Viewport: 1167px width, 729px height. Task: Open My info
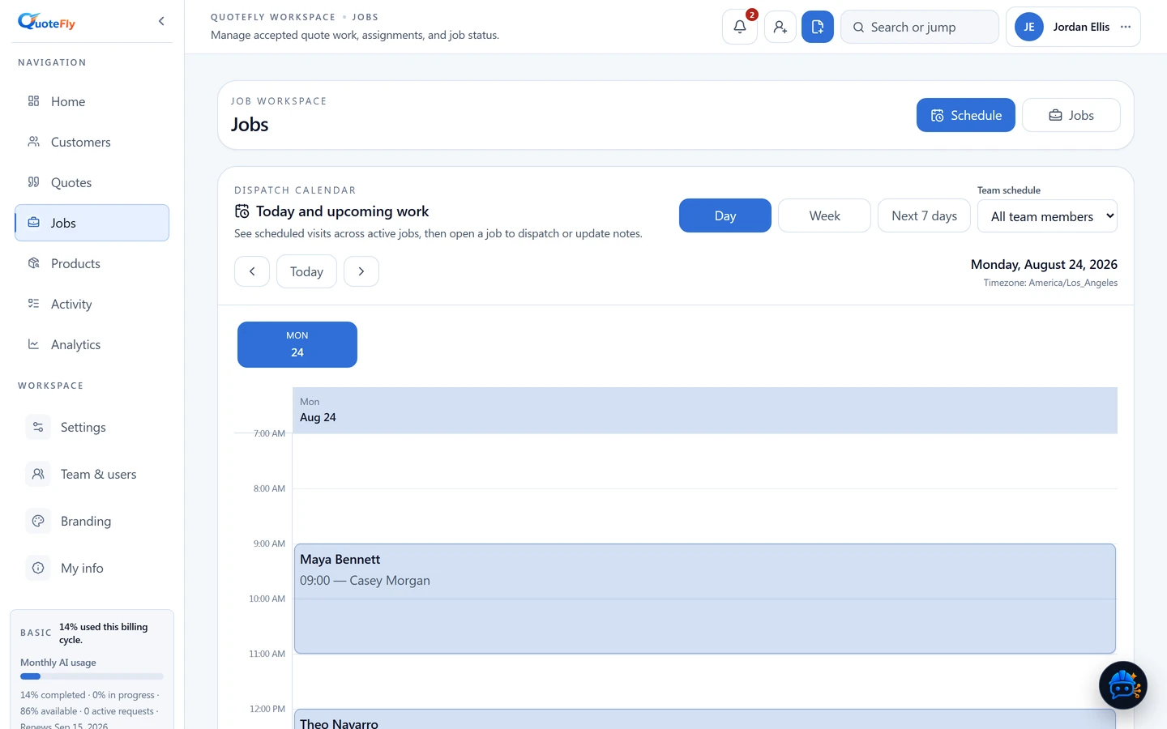click(x=92, y=568)
